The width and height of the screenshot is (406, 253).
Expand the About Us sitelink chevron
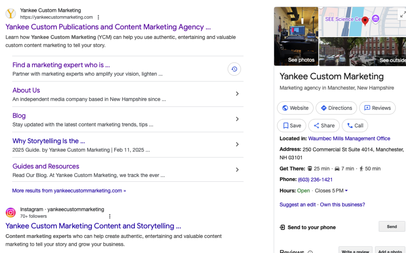pyautogui.click(x=237, y=94)
